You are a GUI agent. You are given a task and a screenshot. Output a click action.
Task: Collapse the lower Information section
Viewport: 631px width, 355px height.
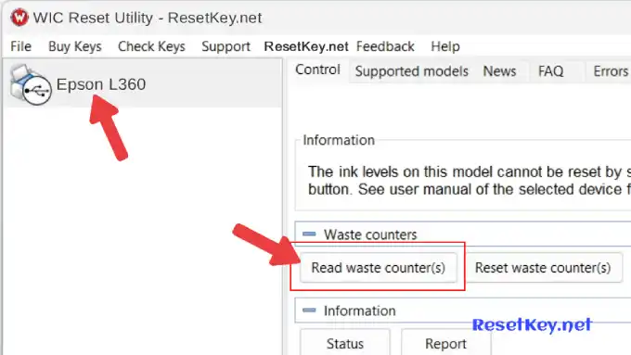pos(309,310)
